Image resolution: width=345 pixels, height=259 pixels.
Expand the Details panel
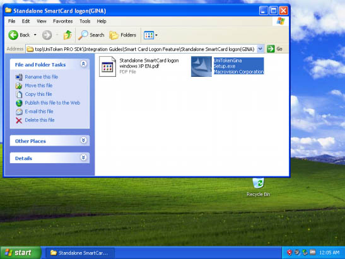(x=83, y=158)
